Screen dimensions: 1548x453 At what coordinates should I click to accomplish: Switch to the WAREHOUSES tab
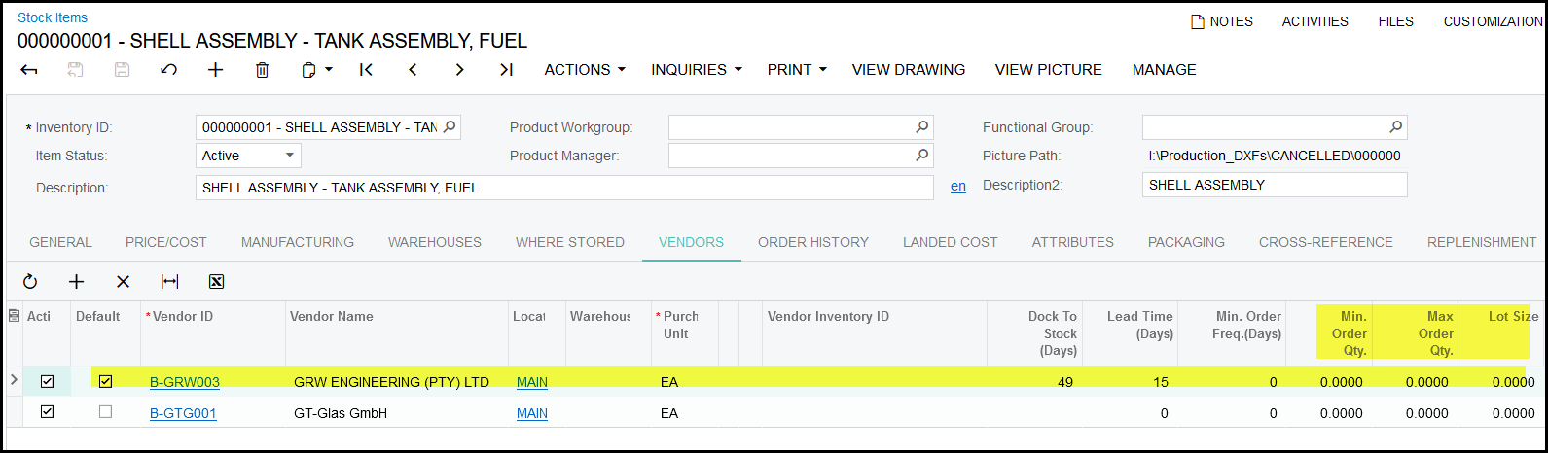(434, 242)
